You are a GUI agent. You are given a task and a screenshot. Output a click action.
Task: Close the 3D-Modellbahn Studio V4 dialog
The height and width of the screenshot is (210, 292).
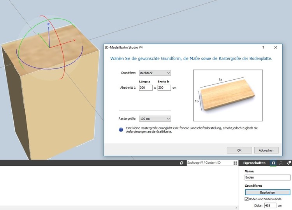(276, 47)
